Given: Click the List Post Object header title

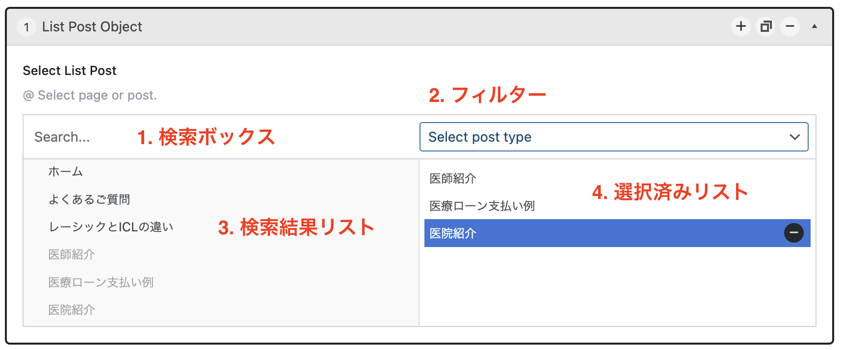Looking at the screenshot, I should pos(92,27).
